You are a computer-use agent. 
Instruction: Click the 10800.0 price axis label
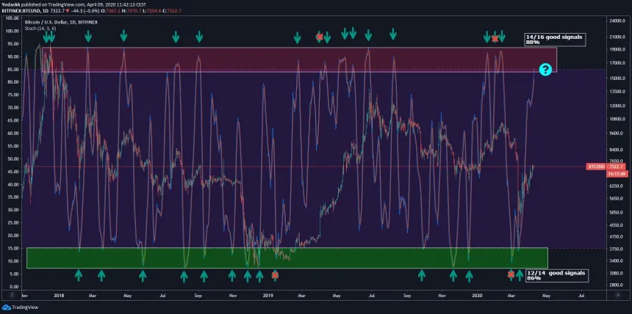click(x=617, y=120)
